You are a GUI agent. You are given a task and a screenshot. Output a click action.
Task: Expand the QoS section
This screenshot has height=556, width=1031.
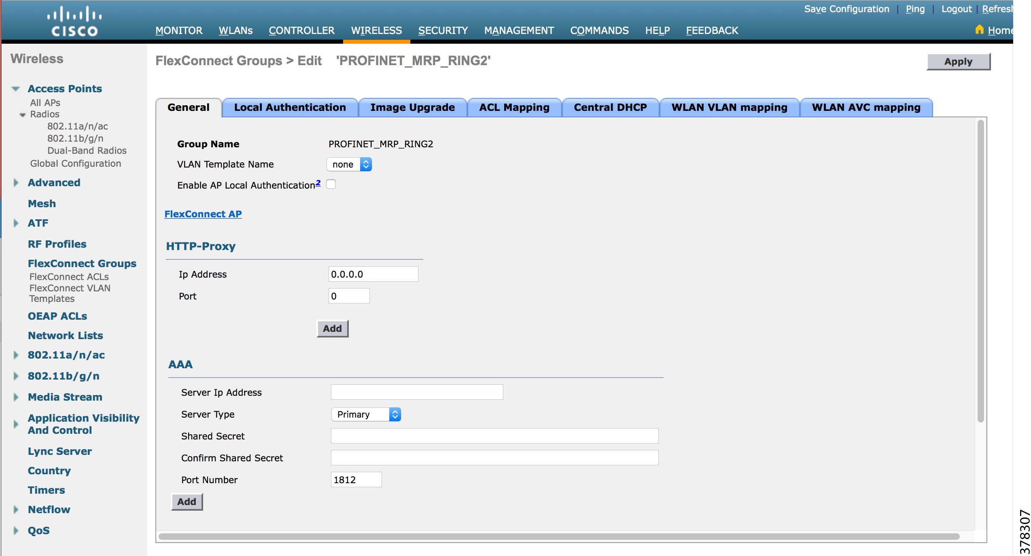[x=16, y=531]
